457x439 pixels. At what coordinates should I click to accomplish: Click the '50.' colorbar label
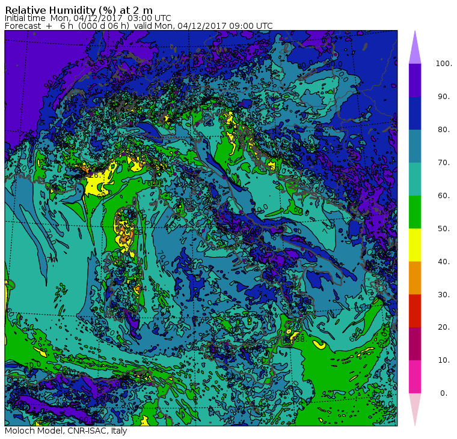click(x=444, y=229)
